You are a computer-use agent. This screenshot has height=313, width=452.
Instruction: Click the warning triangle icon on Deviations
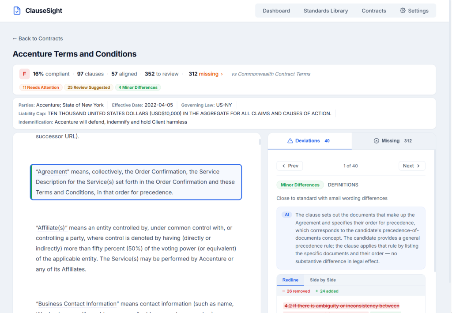(290, 141)
